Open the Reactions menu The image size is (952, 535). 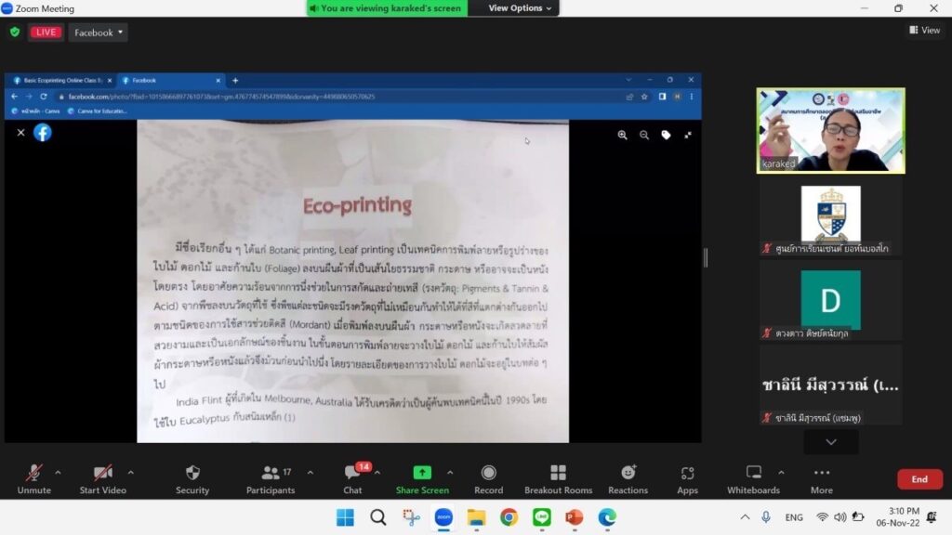(x=628, y=478)
